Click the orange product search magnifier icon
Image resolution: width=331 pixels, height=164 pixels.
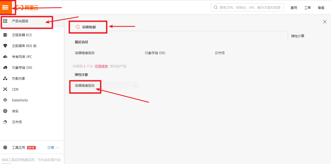[x=77, y=27]
